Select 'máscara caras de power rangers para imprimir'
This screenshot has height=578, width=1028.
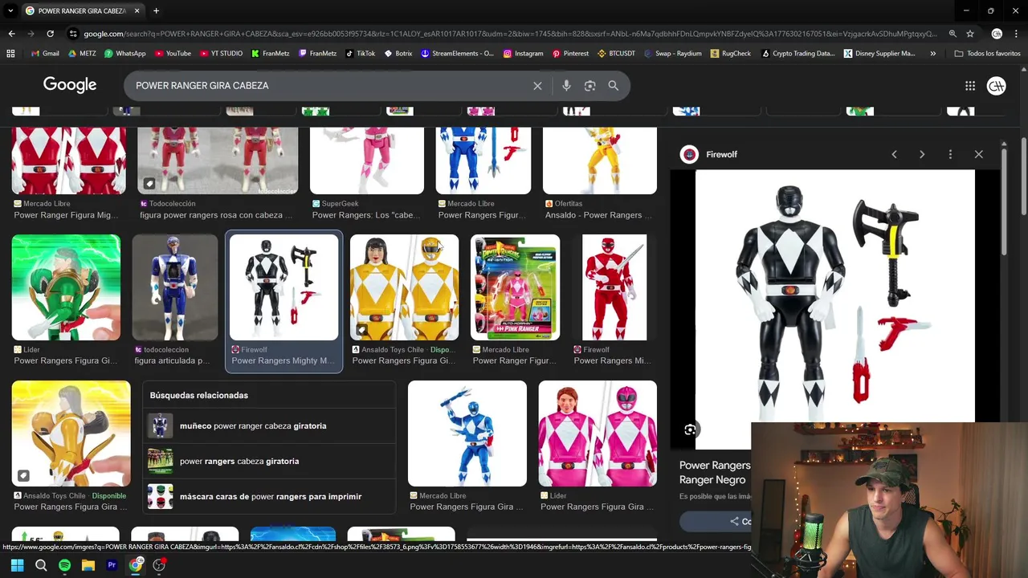click(x=271, y=497)
